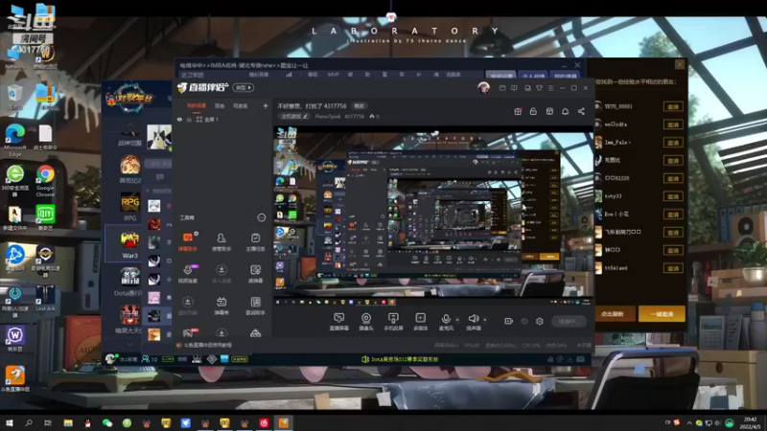Toggle visibility eye of 全屏 1 source
767x431 pixels.
tap(179, 119)
